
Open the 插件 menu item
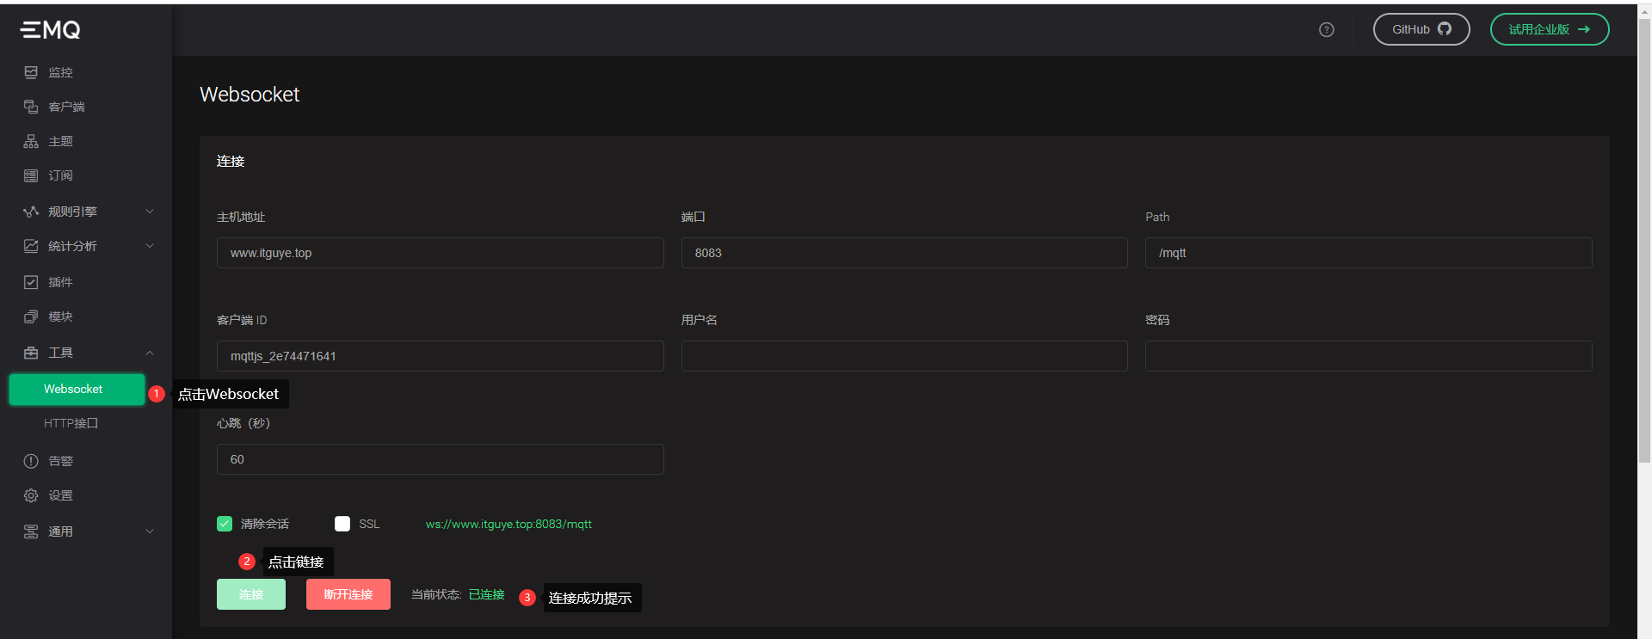point(86,282)
